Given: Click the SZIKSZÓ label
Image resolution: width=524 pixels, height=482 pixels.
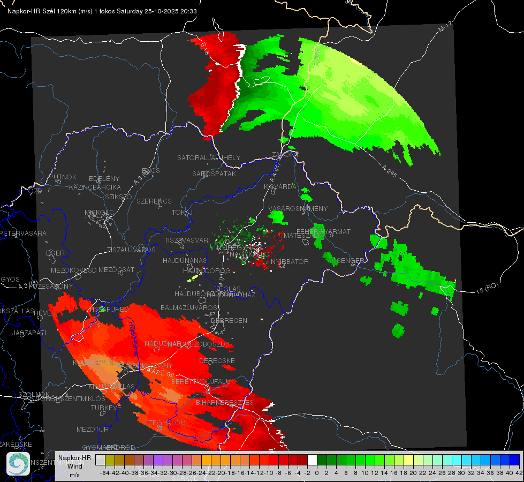Looking at the screenshot, I should tap(118, 197).
